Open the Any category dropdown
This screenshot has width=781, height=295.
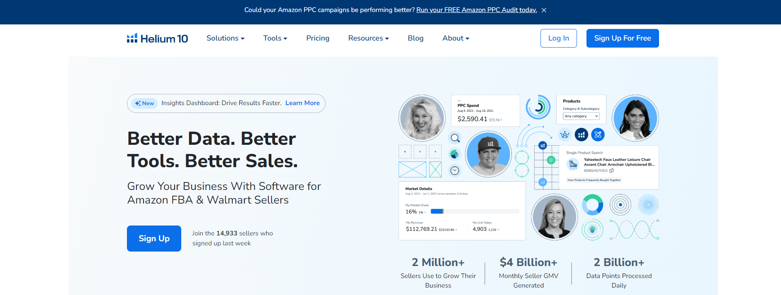click(581, 116)
